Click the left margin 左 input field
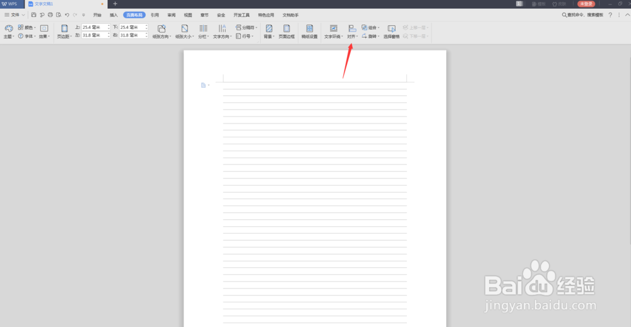The width and height of the screenshot is (631, 327). click(x=96, y=35)
